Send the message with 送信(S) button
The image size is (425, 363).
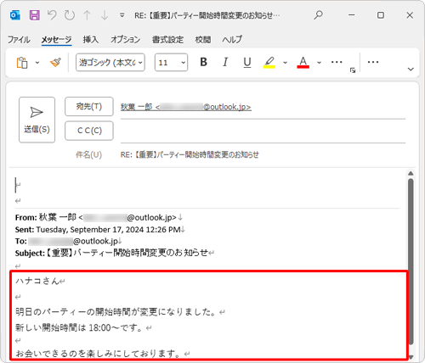(x=37, y=120)
